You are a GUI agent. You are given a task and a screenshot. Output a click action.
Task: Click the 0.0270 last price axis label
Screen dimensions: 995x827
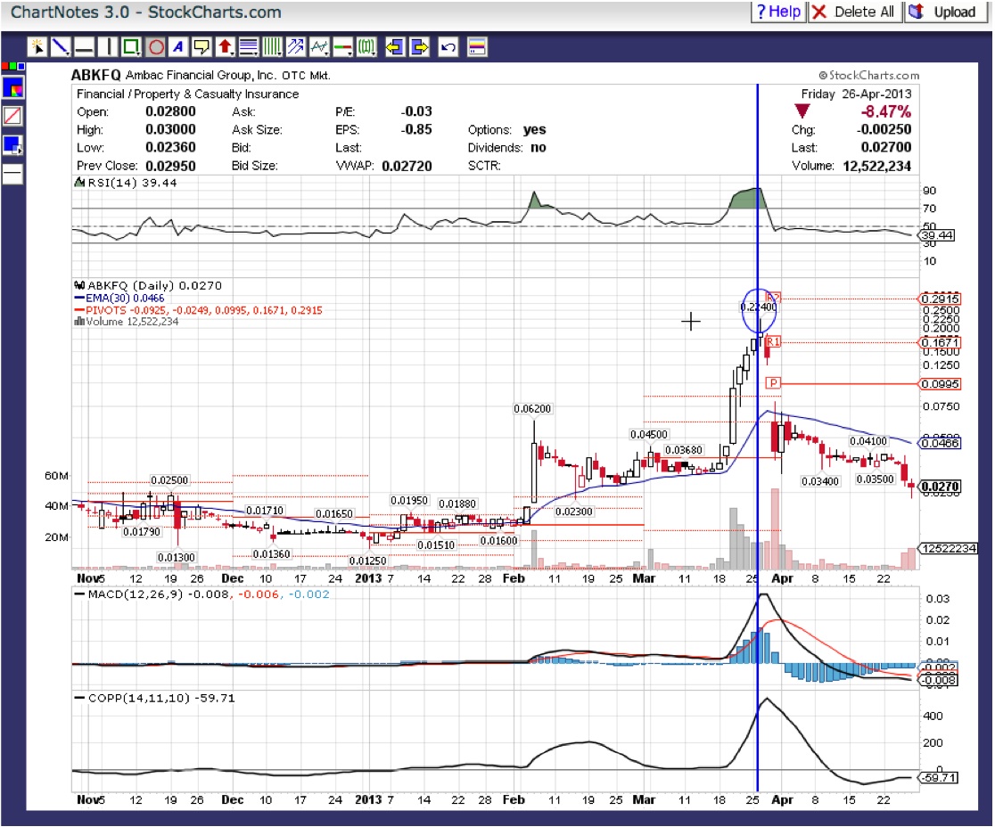coord(941,487)
